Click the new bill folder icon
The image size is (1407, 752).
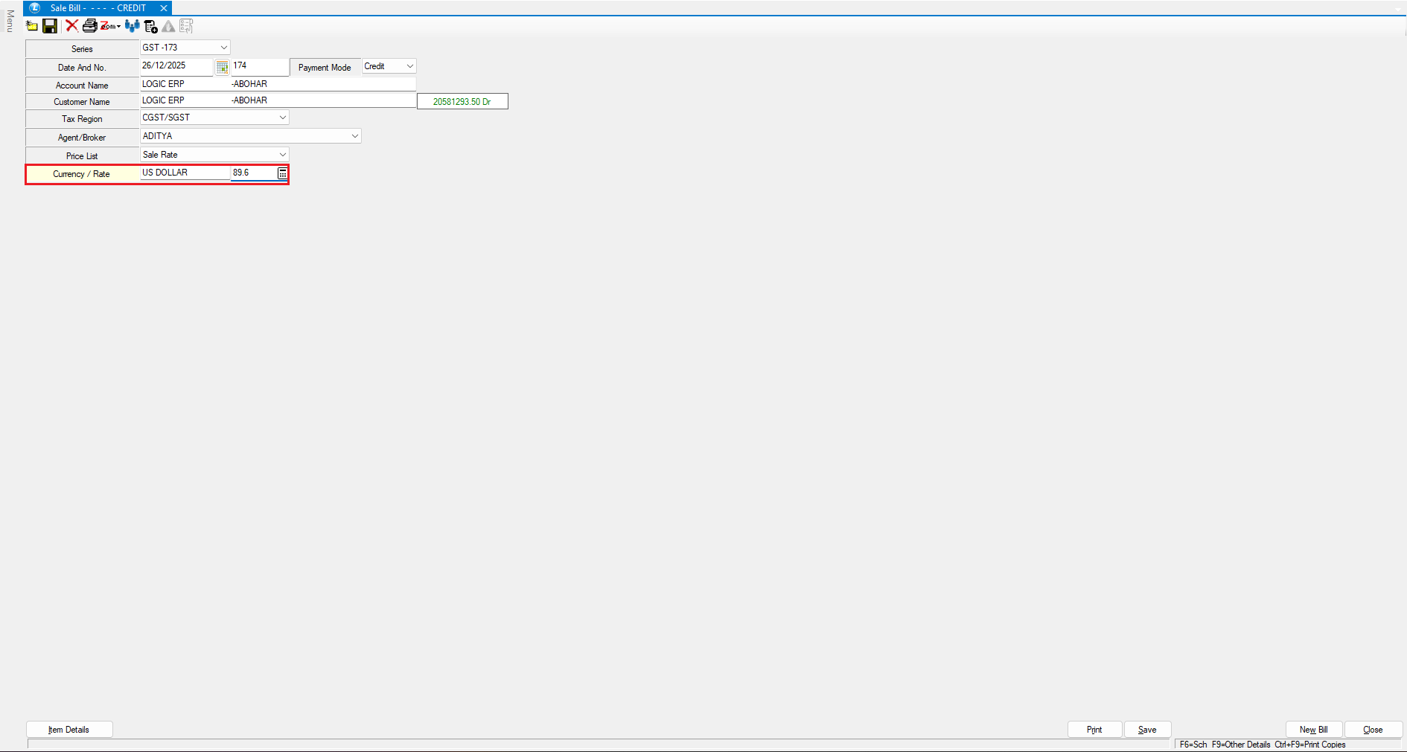[32, 26]
